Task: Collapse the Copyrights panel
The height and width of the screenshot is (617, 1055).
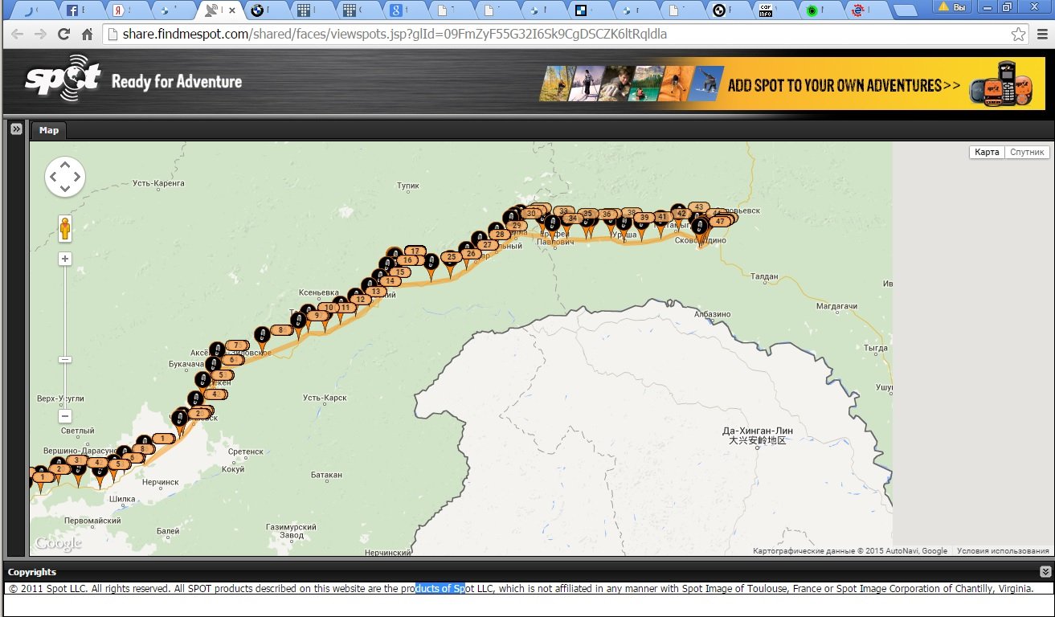Action: click(x=1045, y=571)
